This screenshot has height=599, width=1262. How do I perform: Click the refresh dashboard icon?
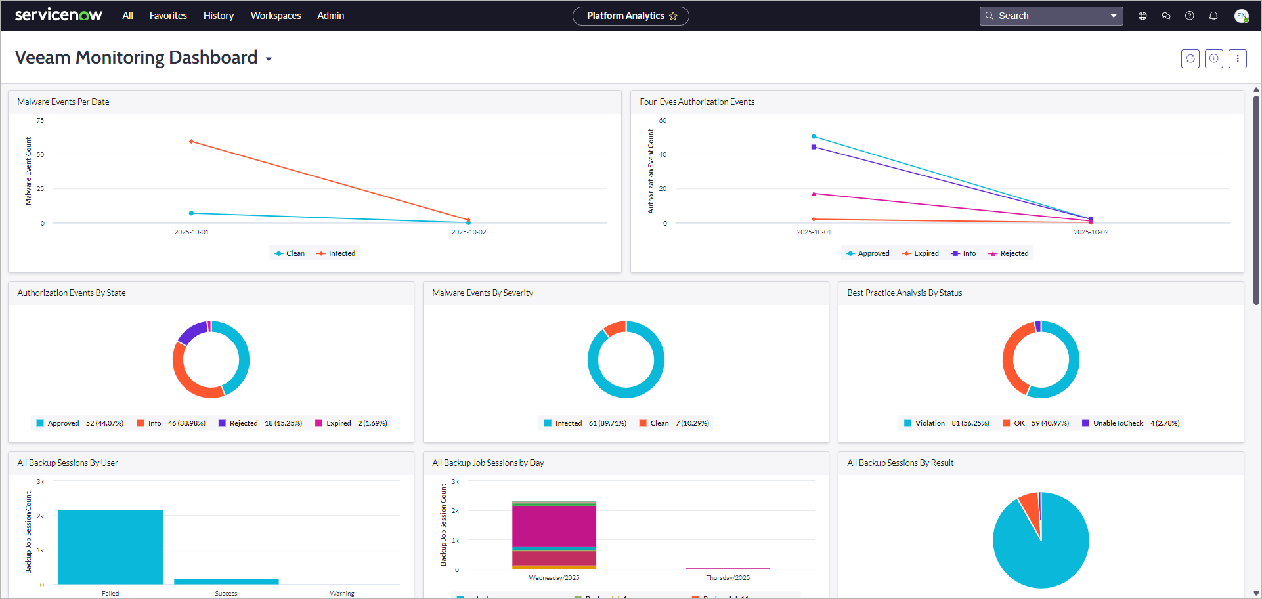coord(1190,58)
